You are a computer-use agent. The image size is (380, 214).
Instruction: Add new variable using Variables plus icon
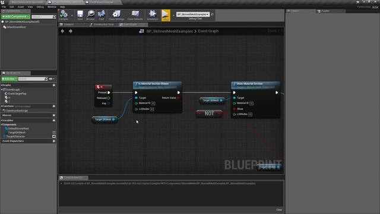[x=54, y=120]
